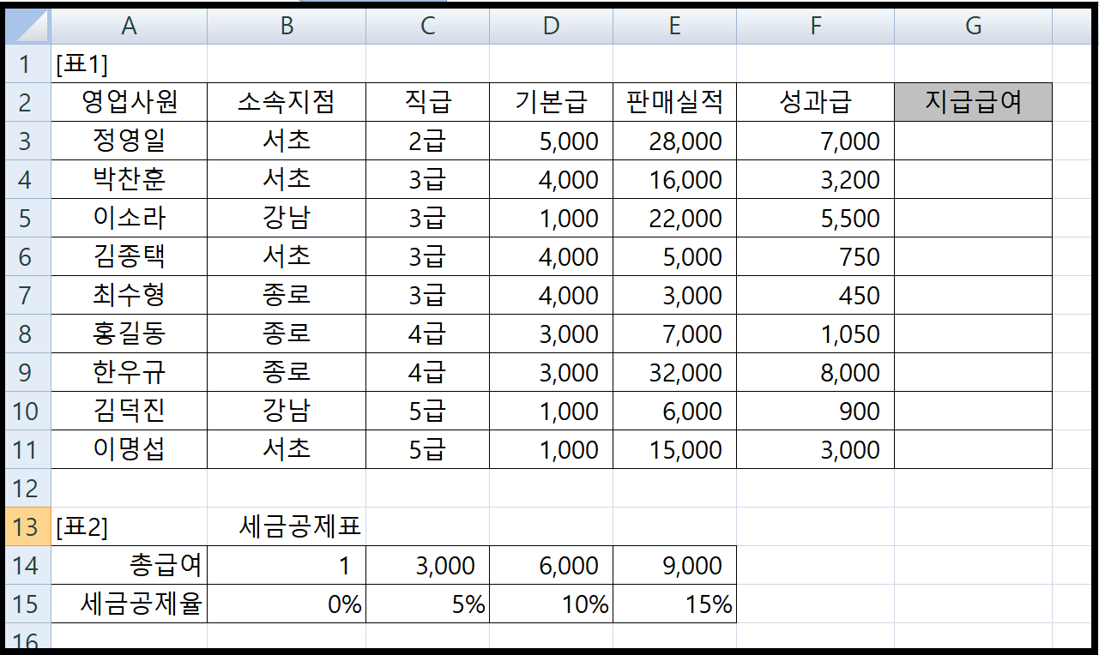Click the 2급 rank cell
Image resolution: width=1099 pixels, height=655 pixels.
click(x=427, y=141)
